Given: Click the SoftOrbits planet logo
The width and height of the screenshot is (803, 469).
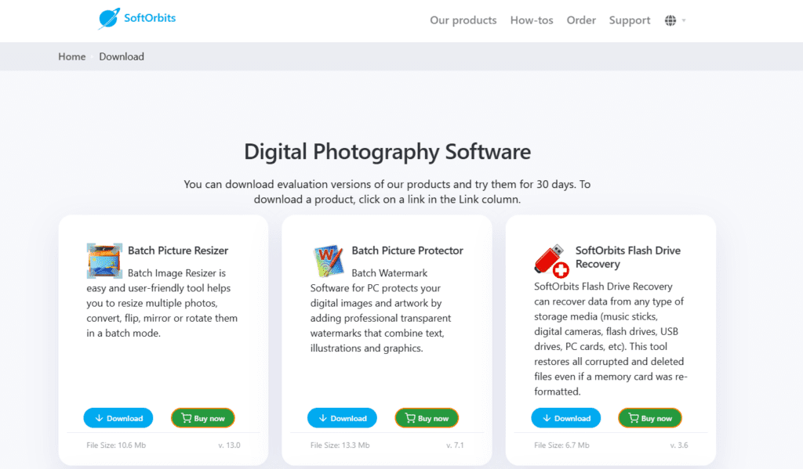Looking at the screenshot, I should tap(109, 20).
